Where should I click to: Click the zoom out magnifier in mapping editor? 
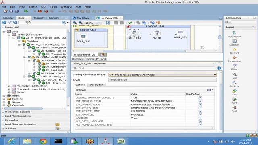(x=81, y=23)
